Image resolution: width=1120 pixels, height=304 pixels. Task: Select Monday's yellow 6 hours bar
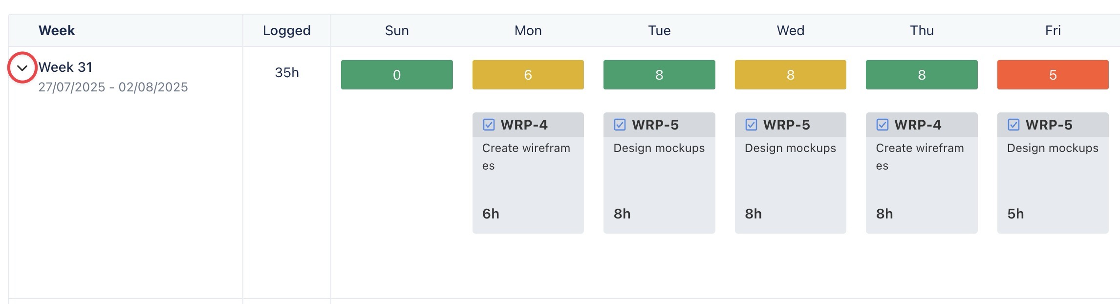[x=528, y=75]
